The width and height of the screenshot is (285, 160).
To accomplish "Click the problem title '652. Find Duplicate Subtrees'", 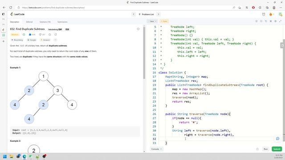I will (x=27, y=29).
